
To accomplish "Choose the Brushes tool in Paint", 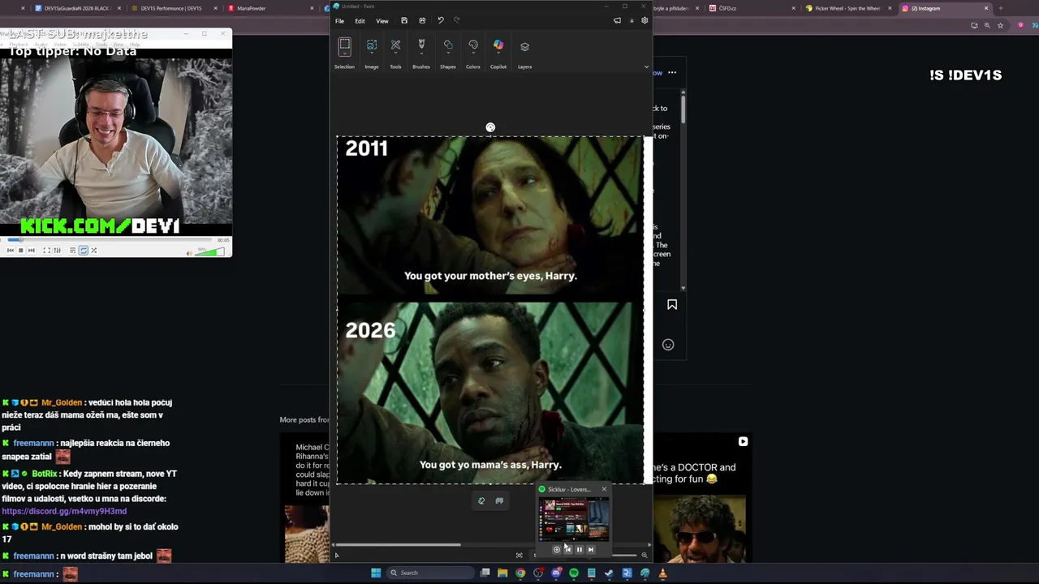I will 421,45.
